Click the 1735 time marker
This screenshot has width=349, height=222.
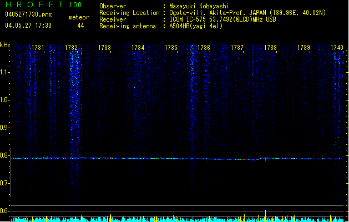171,48
